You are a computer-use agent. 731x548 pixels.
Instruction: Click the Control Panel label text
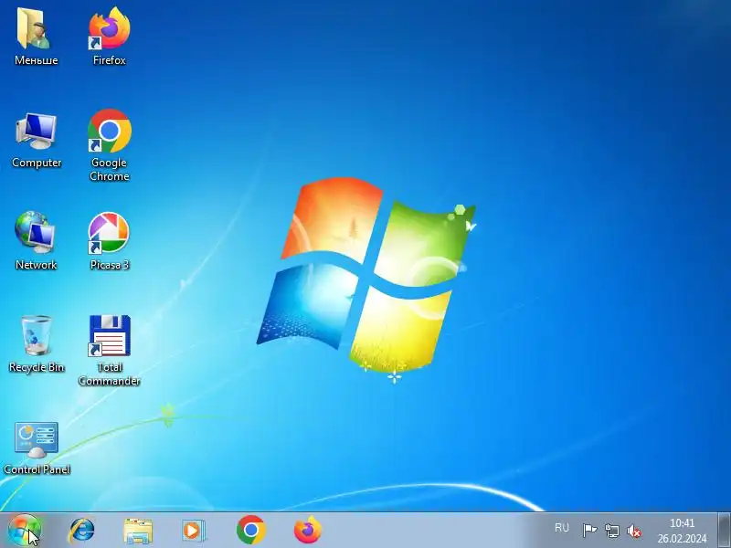(x=37, y=469)
